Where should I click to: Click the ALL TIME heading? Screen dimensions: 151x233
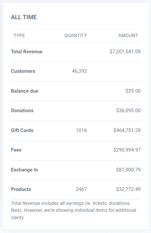pos(24,17)
